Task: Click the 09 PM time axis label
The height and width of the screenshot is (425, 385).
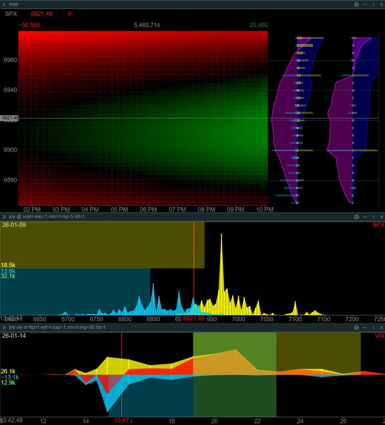Action: click(x=235, y=210)
